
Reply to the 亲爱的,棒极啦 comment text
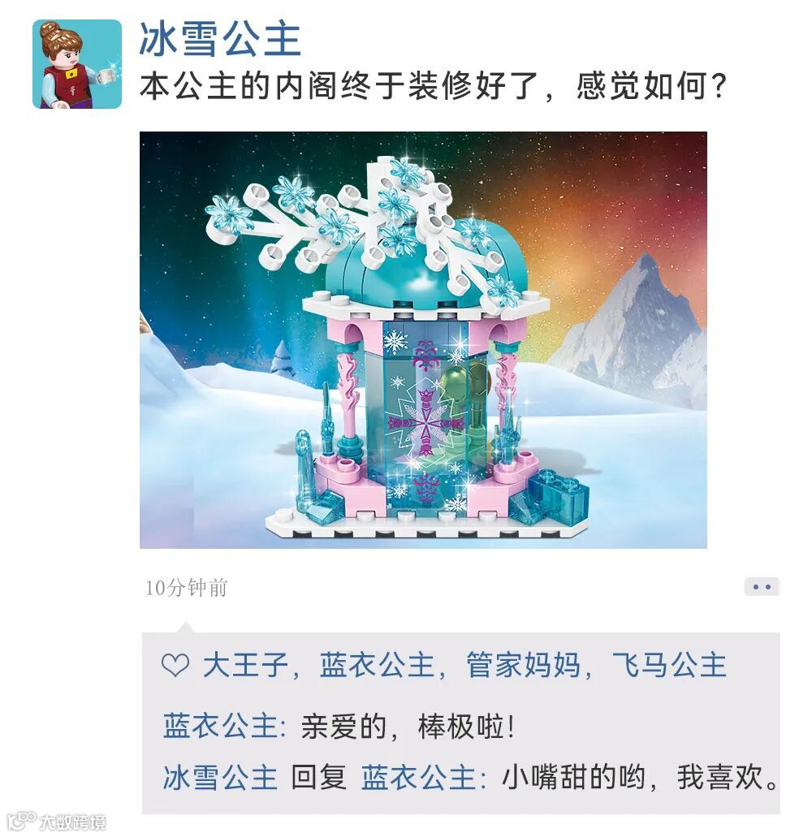[408, 726]
